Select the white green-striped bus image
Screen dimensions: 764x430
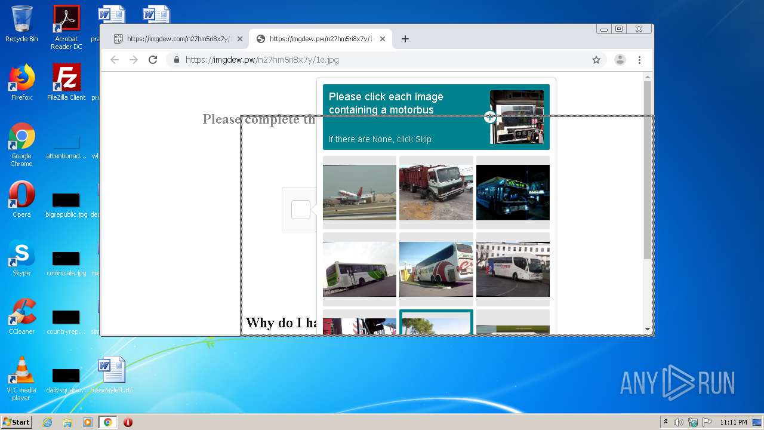point(359,269)
